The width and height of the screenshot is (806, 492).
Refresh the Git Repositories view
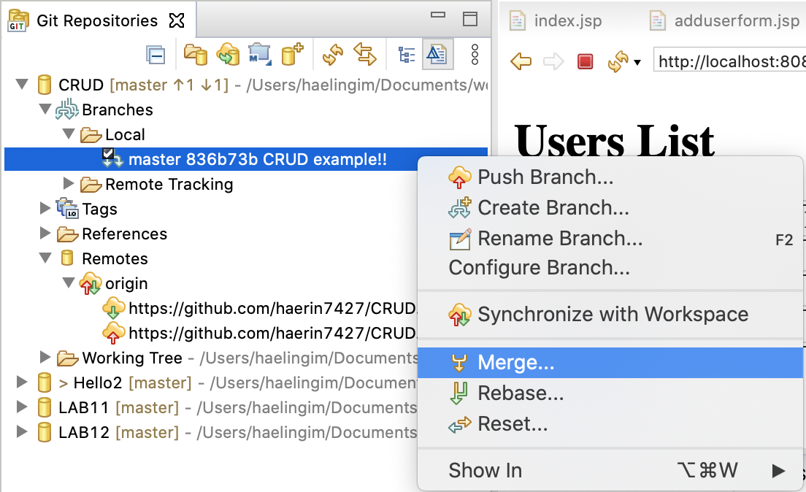click(x=333, y=55)
